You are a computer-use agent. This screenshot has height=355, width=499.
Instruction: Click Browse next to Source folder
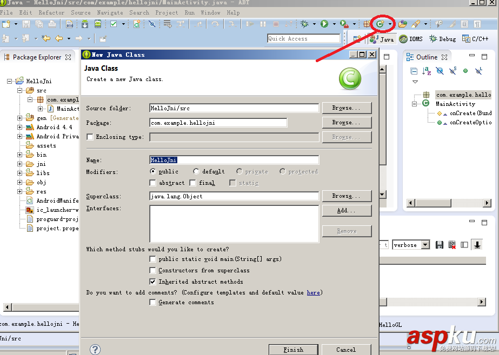tap(347, 108)
